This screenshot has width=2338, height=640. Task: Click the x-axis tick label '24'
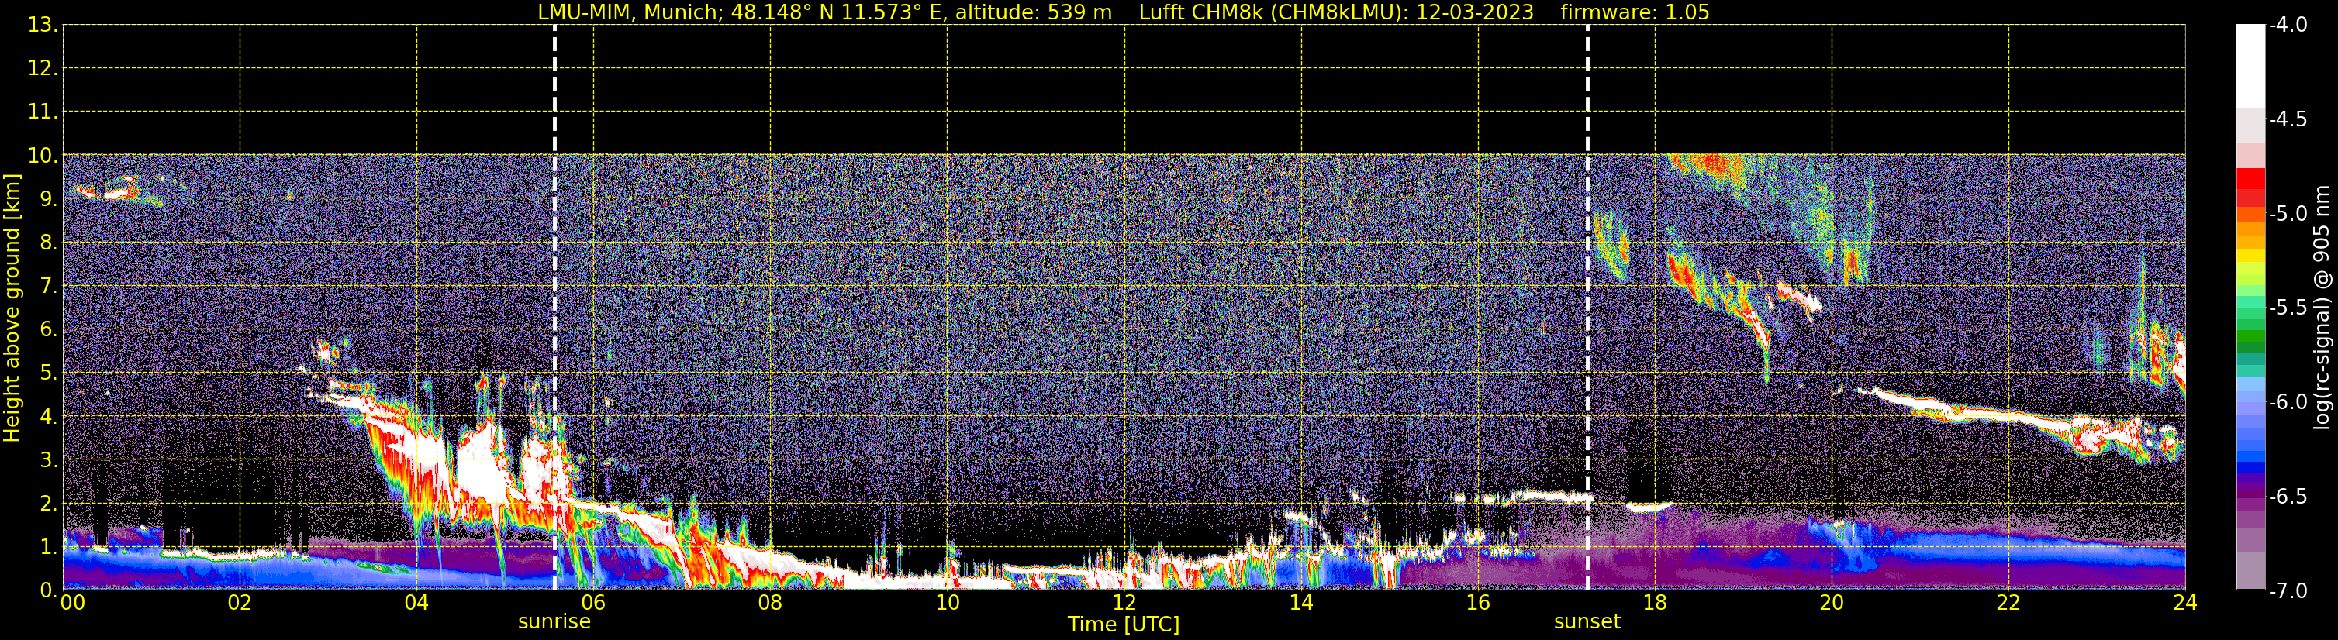click(2185, 604)
